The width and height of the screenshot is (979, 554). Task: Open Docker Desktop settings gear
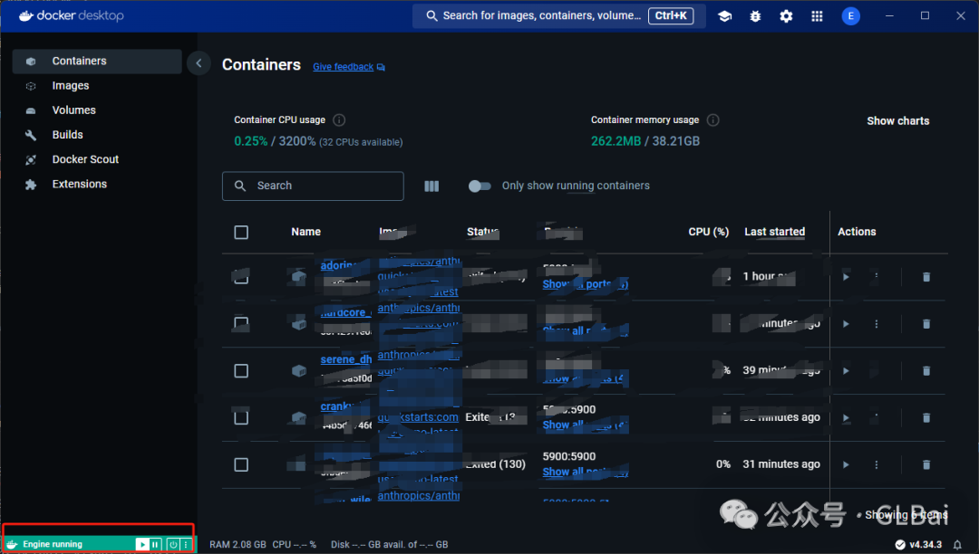point(786,16)
